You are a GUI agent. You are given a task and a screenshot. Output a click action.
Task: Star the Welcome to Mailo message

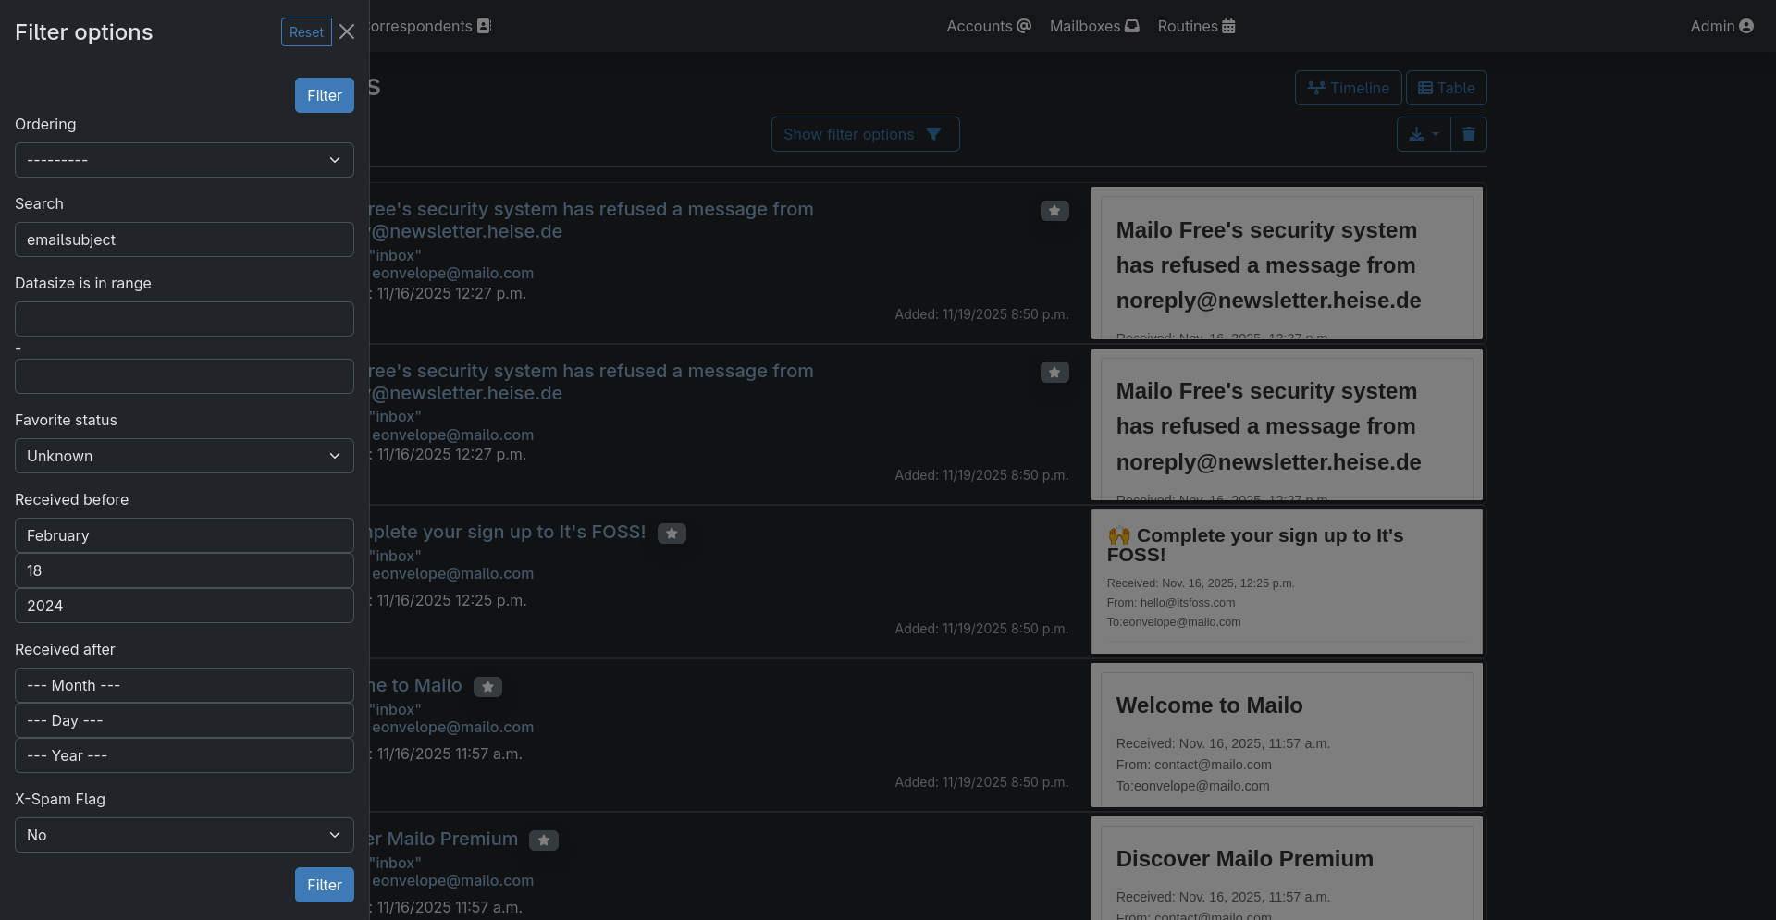487,687
